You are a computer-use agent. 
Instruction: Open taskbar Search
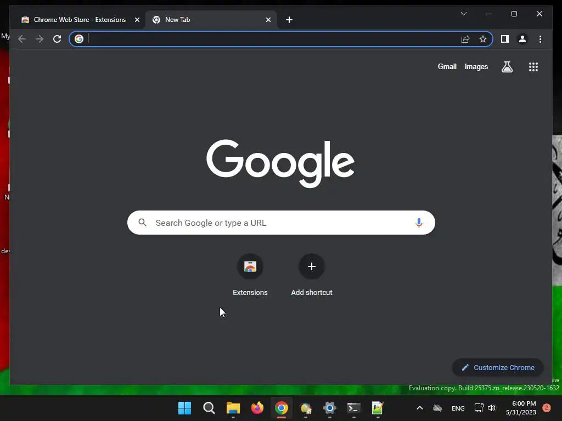tap(209, 408)
